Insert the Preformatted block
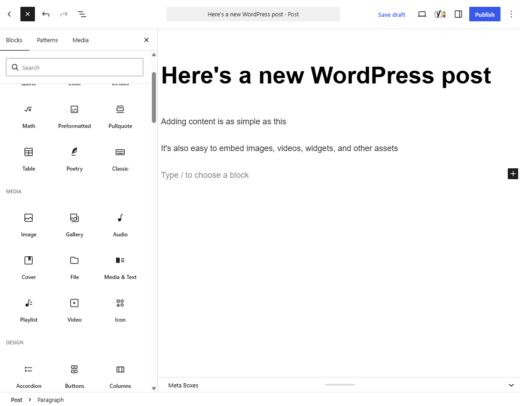The image size is (520, 406). pos(74,117)
